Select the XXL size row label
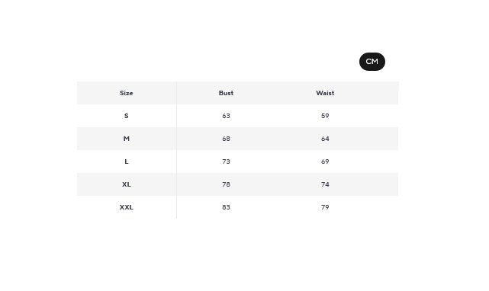This screenshot has width=489, height=291. tap(127, 207)
